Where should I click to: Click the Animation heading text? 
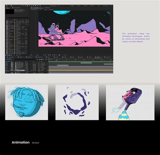click(x=21, y=143)
